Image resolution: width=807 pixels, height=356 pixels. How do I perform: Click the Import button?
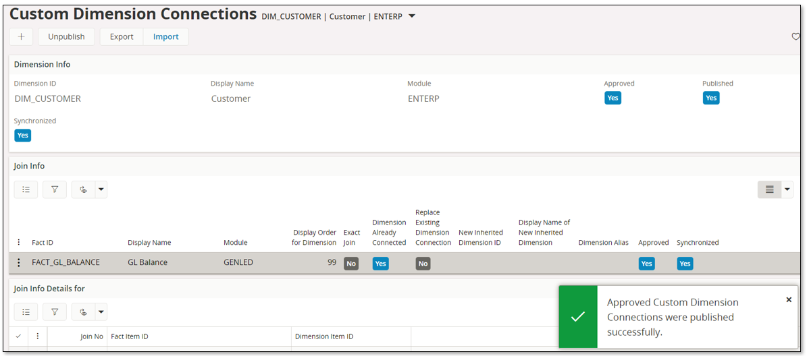[165, 37]
